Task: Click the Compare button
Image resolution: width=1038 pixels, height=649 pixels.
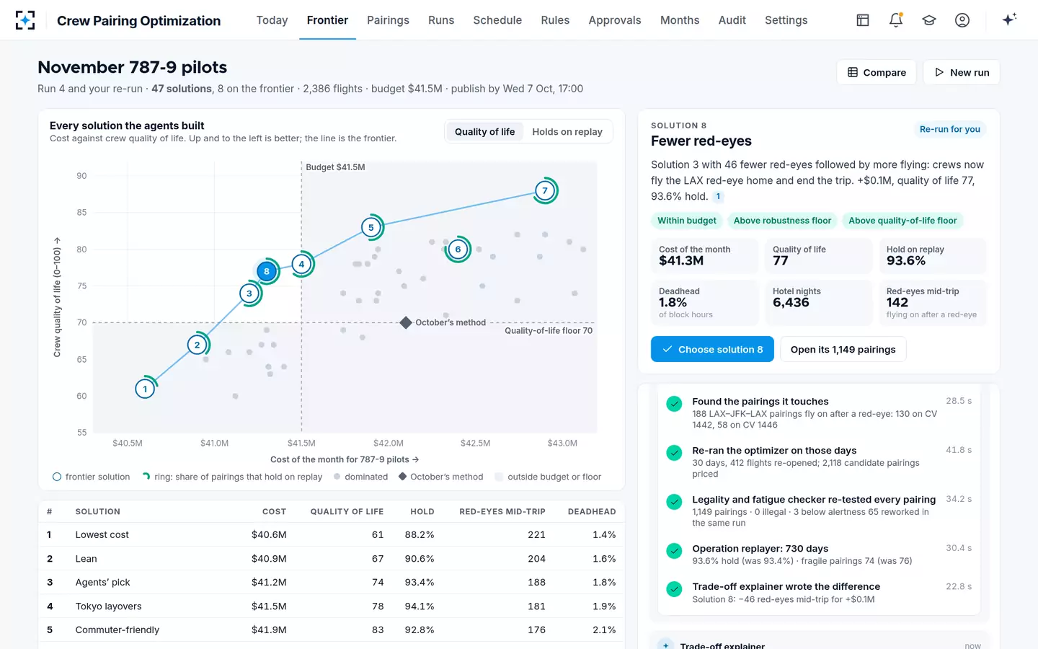Action: (x=877, y=72)
